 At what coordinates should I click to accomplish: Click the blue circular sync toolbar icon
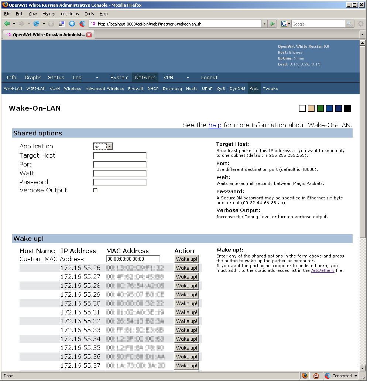tap(72, 24)
